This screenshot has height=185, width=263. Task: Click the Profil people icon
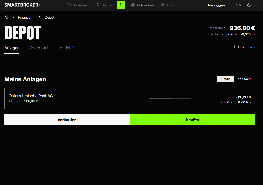[x=163, y=5]
